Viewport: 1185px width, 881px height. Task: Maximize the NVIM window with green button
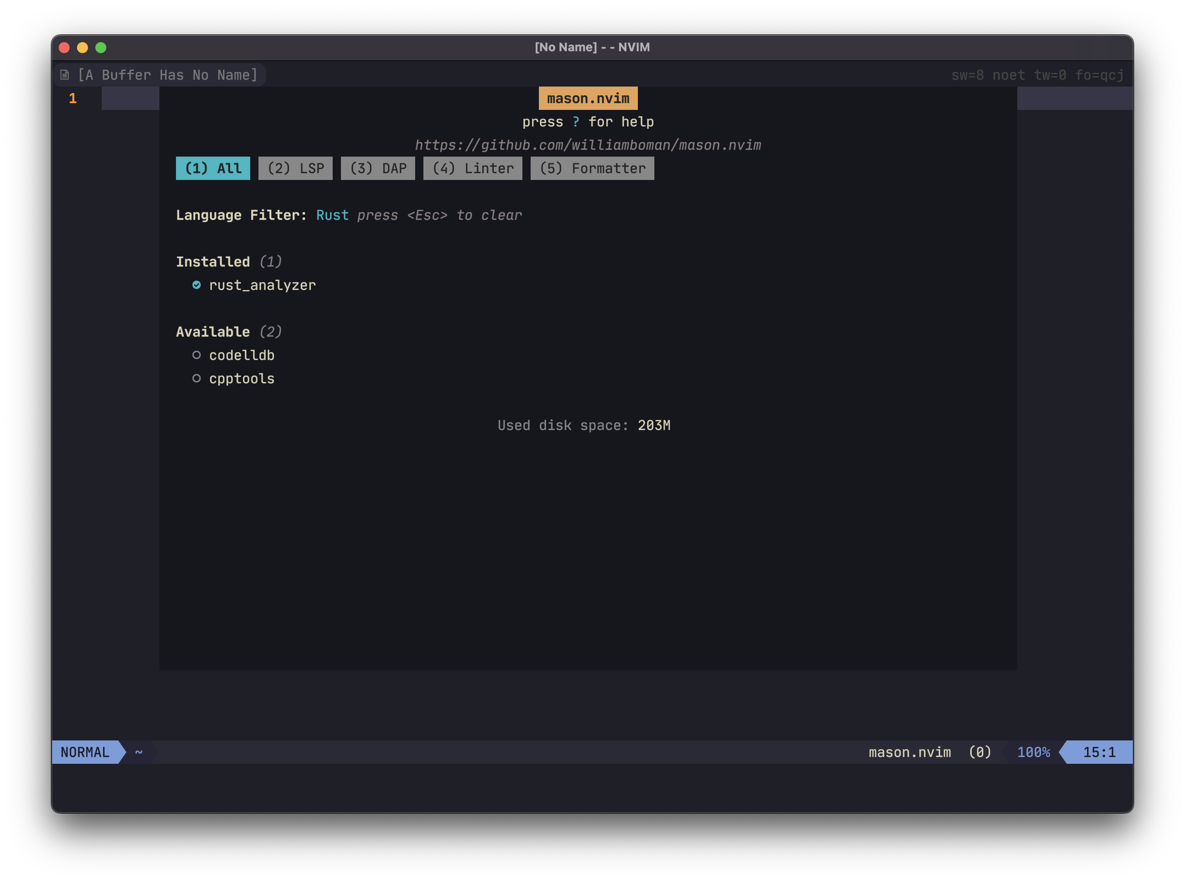point(101,48)
